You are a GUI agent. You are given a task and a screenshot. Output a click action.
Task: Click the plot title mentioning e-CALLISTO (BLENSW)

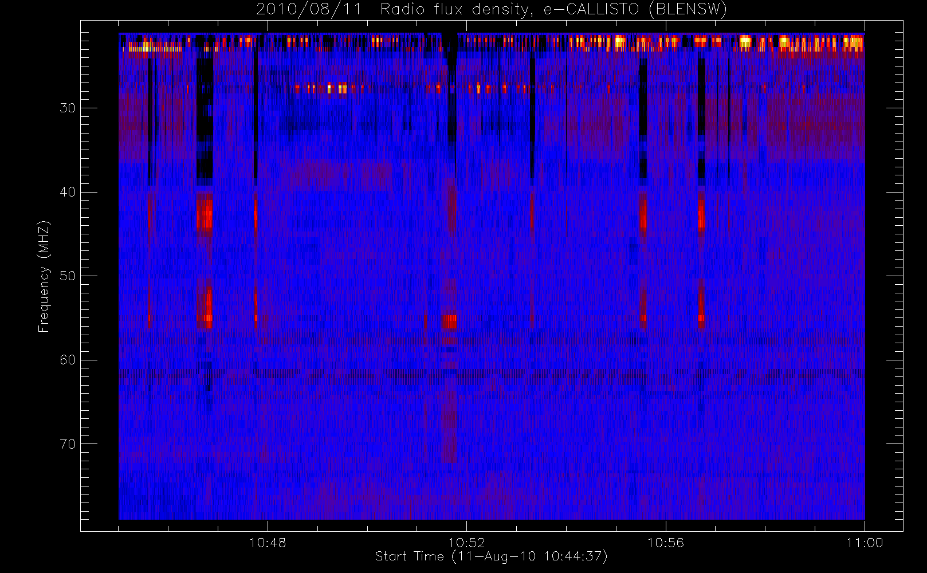[492, 10]
